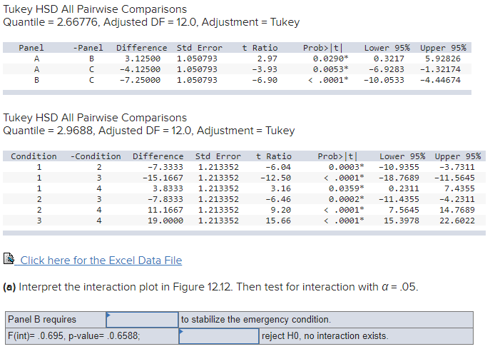Click the Excel file icon beside the link

[x=9, y=258]
